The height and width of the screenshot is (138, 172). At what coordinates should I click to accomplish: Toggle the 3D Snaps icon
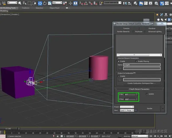click(x=81, y=3)
